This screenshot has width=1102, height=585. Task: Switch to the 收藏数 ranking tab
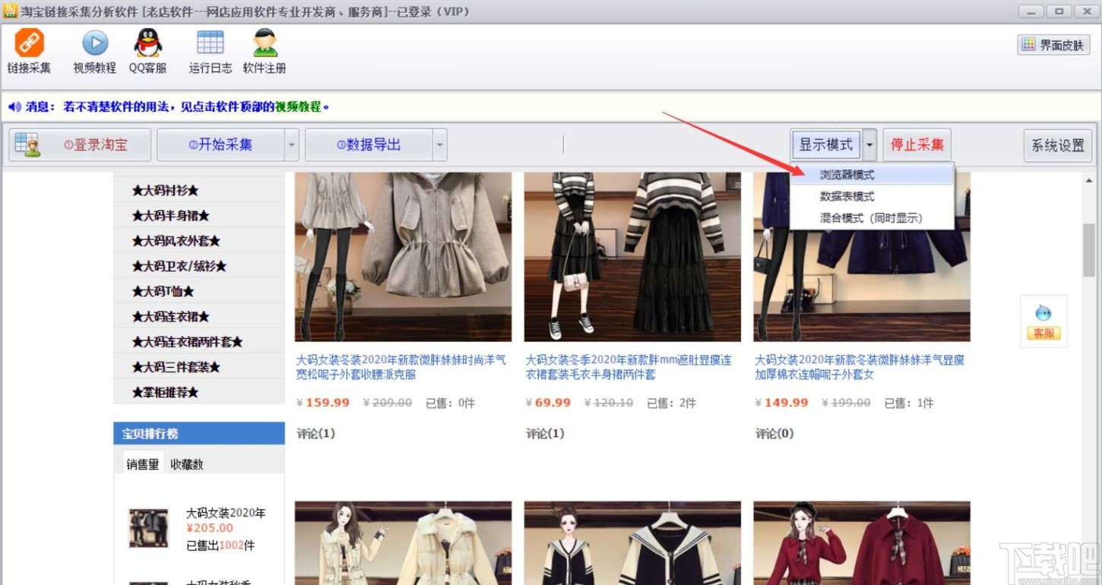186,464
